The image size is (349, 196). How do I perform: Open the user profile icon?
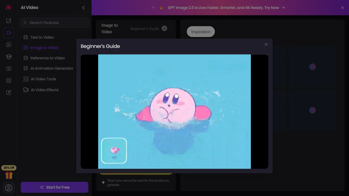click(9, 188)
